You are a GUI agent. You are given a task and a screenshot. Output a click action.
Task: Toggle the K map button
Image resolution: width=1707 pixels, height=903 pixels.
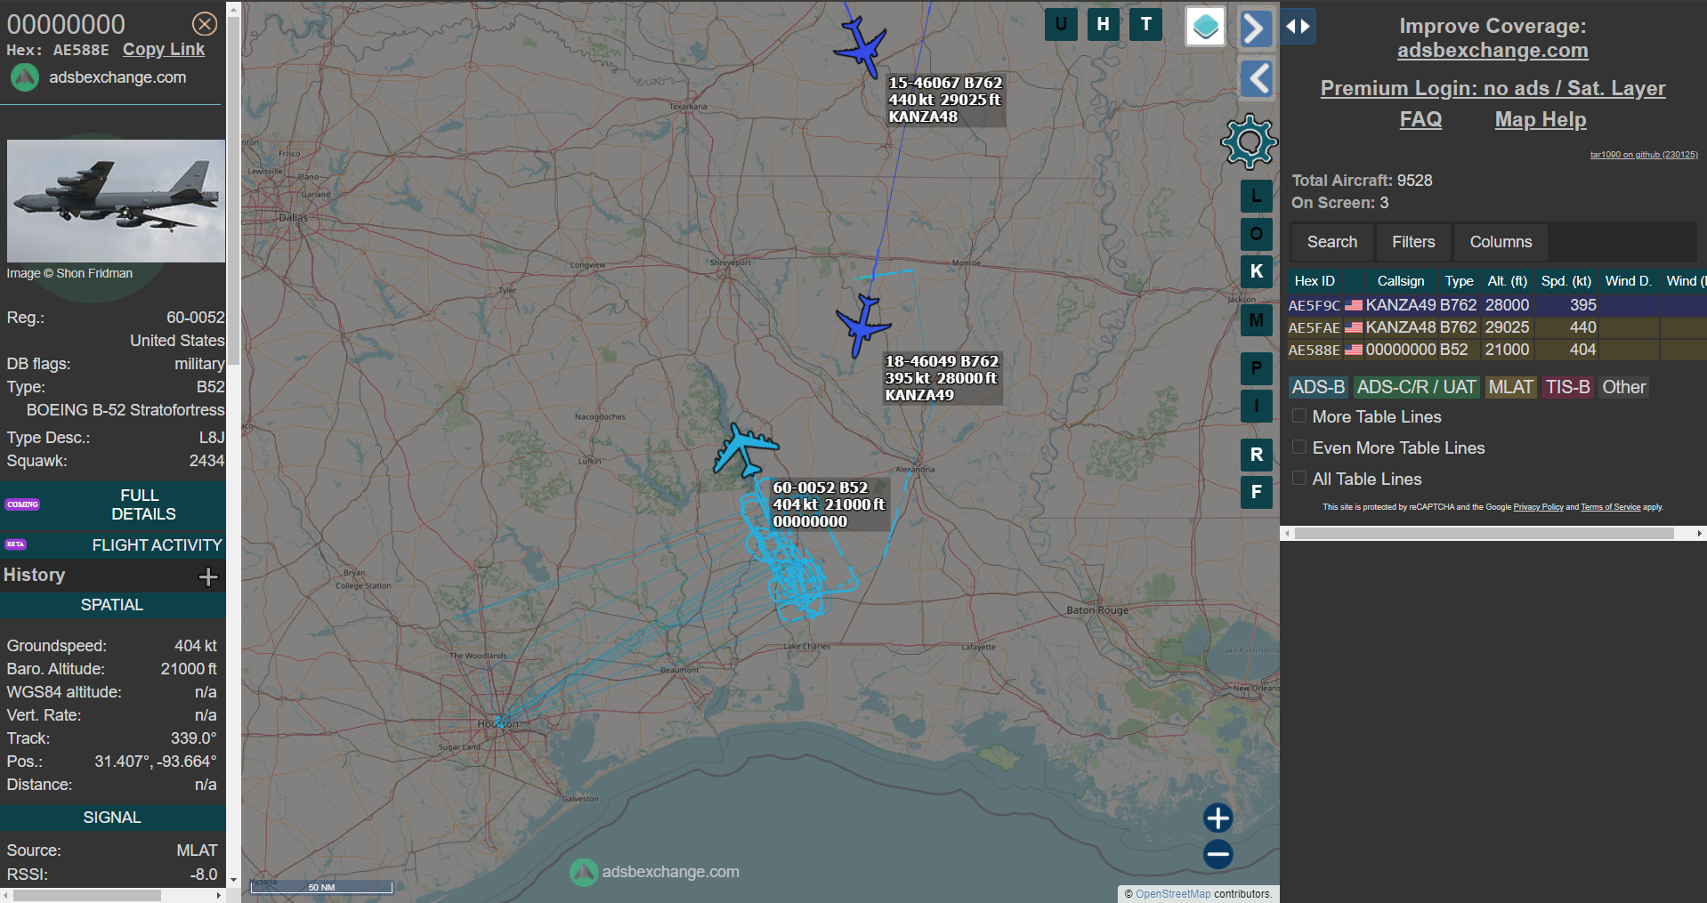click(x=1257, y=271)
